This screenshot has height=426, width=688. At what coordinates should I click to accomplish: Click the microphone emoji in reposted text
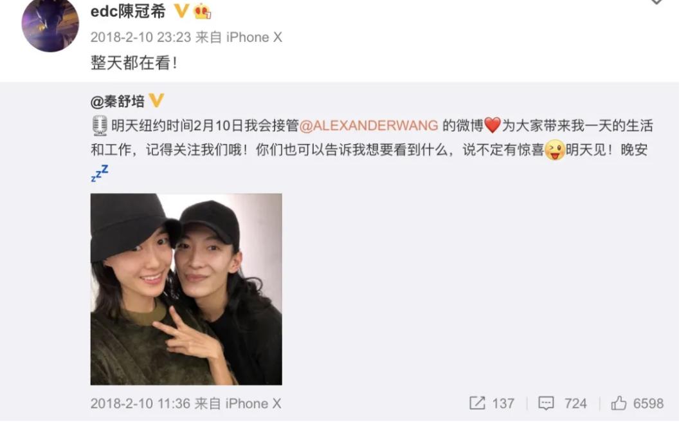click(x=100, y=125)
